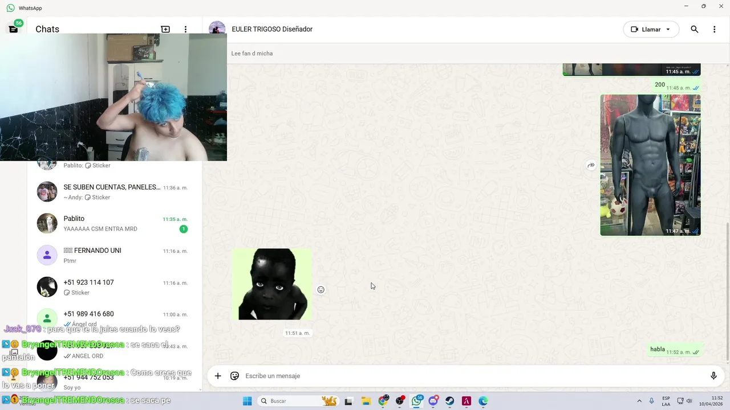Viewport: 730px width, 410px height.
Task: Open OBS Studio from the taskbar
Action: pyautogui.click(x=400, y=401)
